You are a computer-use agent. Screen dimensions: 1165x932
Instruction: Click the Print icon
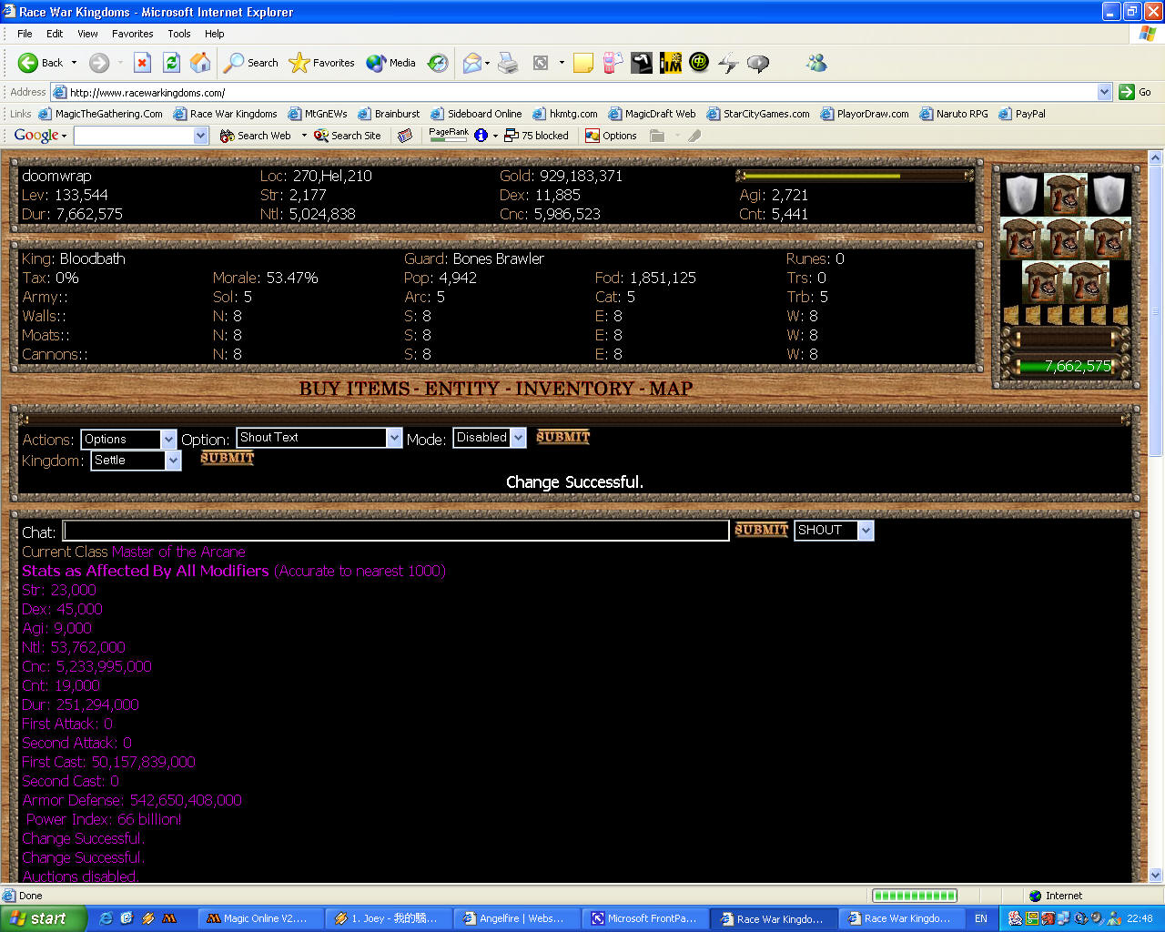pos(508,63)
